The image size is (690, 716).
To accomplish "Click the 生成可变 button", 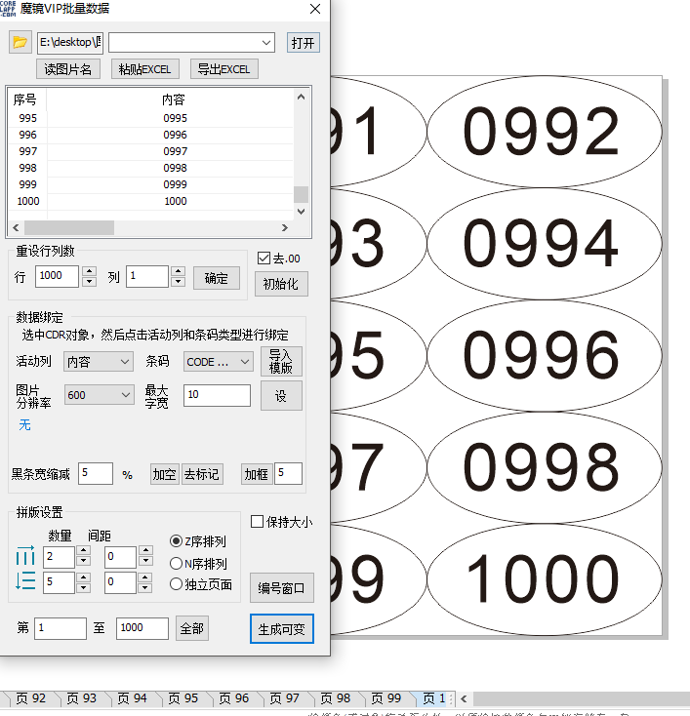I will [x=281, y=629].
